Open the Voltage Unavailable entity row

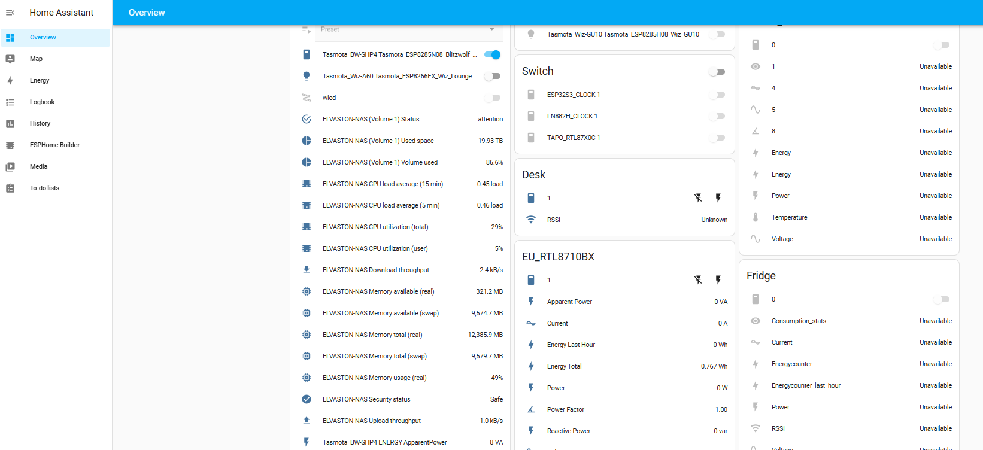(849, 239)
